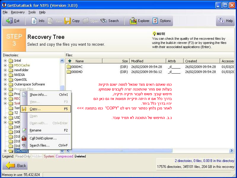
Task: Expand the OpenSSL directory node
Action: (x=5, y=80)
